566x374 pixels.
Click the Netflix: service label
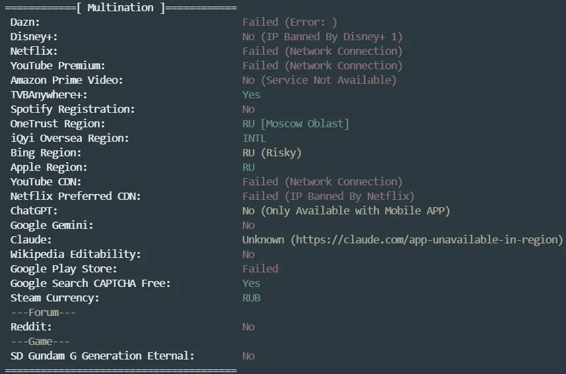point(34,51)
